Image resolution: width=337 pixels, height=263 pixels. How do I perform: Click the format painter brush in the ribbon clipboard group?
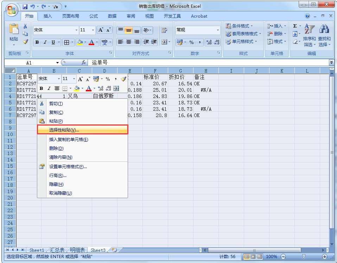pyautogui.click(x=25, y=42)
